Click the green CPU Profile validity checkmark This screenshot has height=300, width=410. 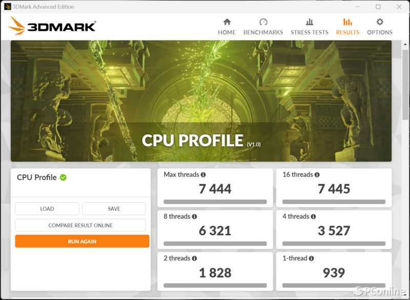(x=63, y=177)
